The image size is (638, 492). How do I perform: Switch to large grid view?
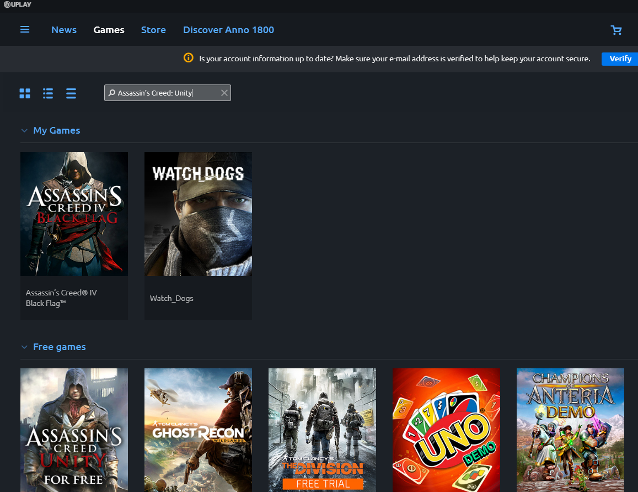pos(25,93)
